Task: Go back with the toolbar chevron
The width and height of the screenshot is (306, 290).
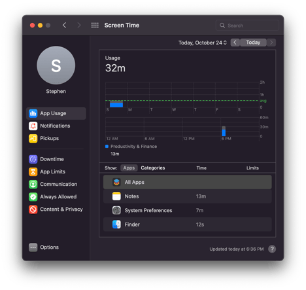Action: (x=64, y=26)
